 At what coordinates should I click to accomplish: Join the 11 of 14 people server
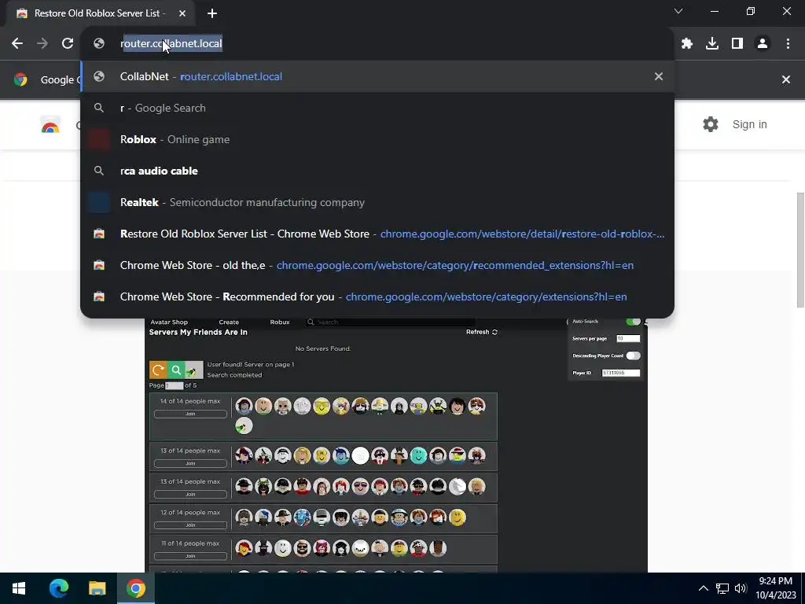[190, 556]
